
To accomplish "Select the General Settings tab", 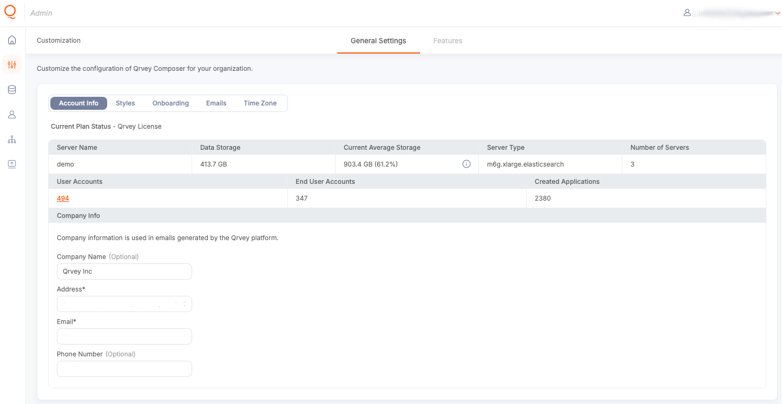I will pos(378,41).
